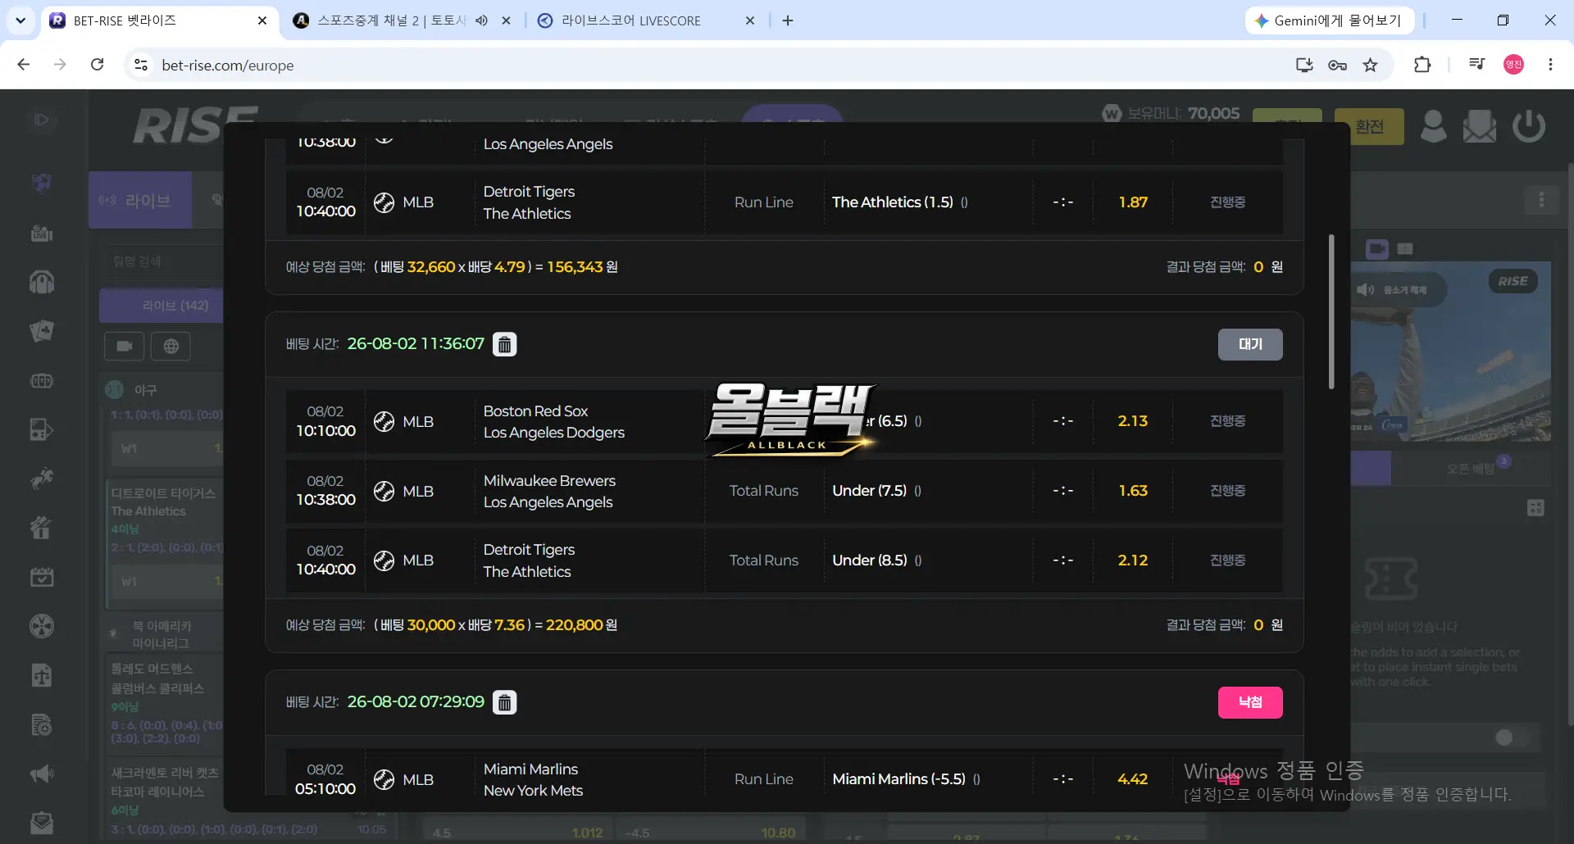1574x844 pixels.
Task: Click the 대기 status button
Action: [1250, 344]
